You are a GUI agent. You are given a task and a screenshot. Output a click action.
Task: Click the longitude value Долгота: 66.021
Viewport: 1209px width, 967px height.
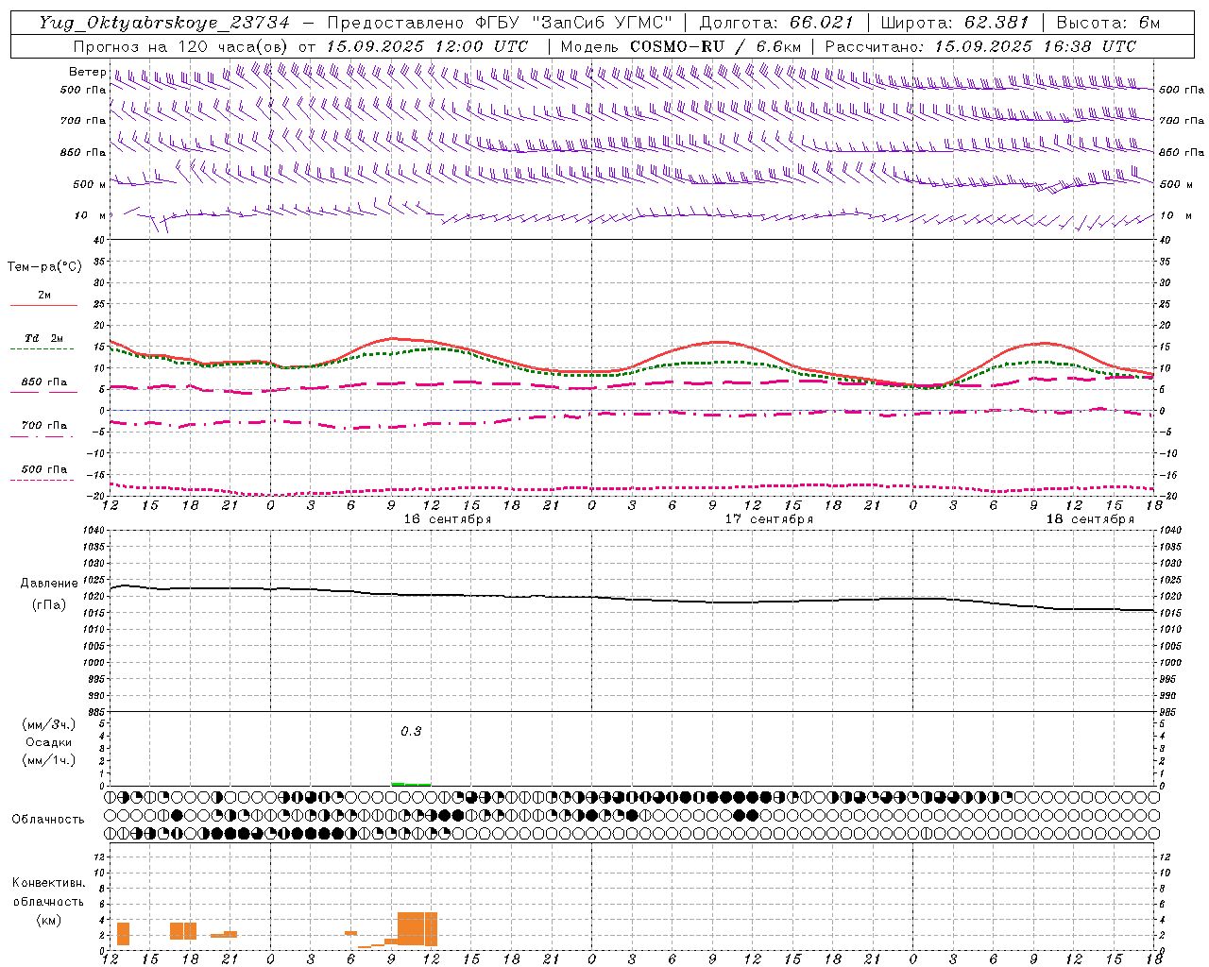776,23
